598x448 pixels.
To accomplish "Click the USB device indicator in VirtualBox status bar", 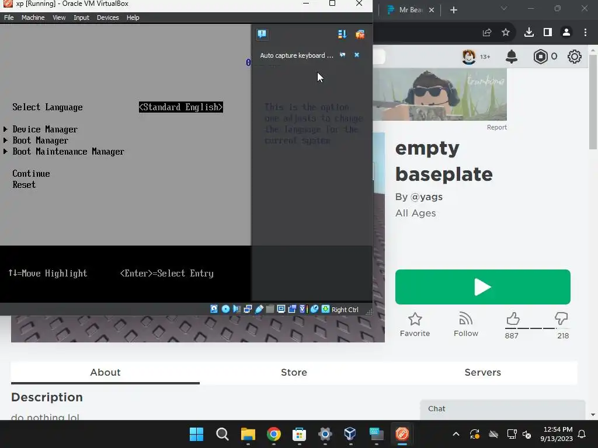I will click(x=259, y=309).
